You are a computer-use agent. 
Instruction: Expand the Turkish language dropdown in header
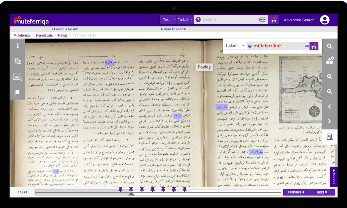pyautogui.click(x=185, y=20)
